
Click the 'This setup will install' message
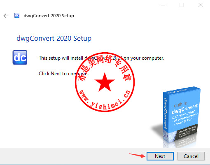point(101,58)
